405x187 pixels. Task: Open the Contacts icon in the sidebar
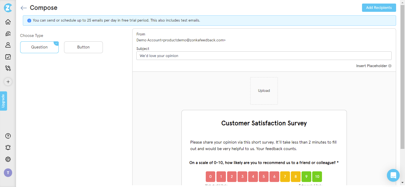[x=8, y=45]
